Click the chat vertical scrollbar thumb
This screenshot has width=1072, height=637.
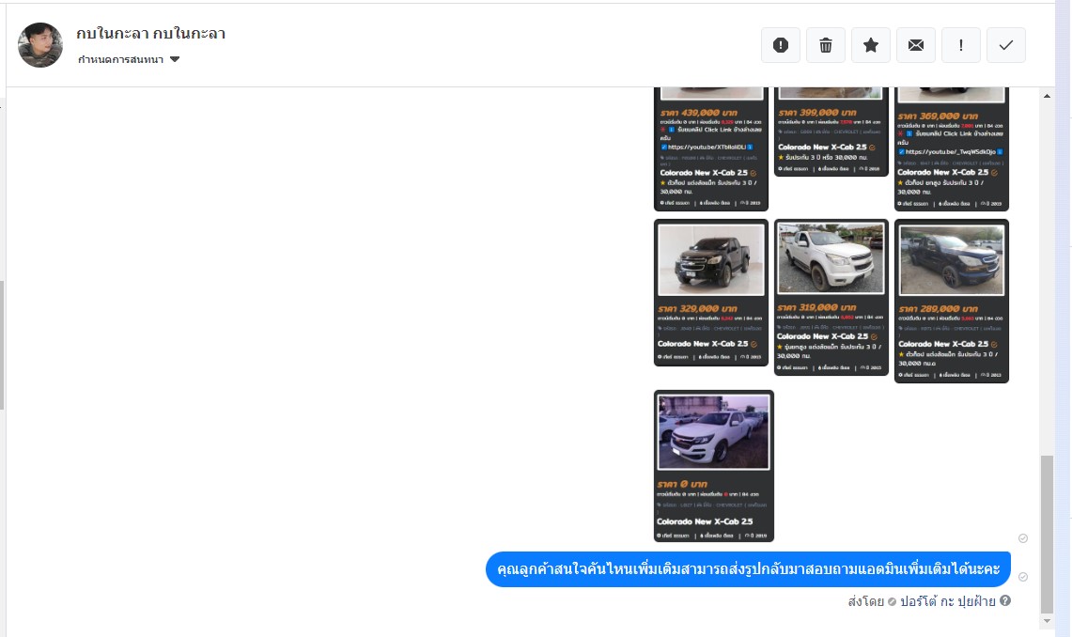pos(1047,535)
